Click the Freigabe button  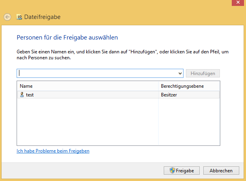(182, 170)
